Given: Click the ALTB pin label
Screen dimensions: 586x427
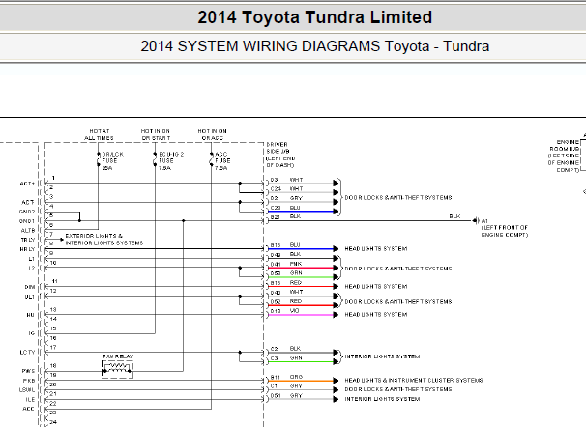Looking at the screenshot, I should tap(28, 230).
